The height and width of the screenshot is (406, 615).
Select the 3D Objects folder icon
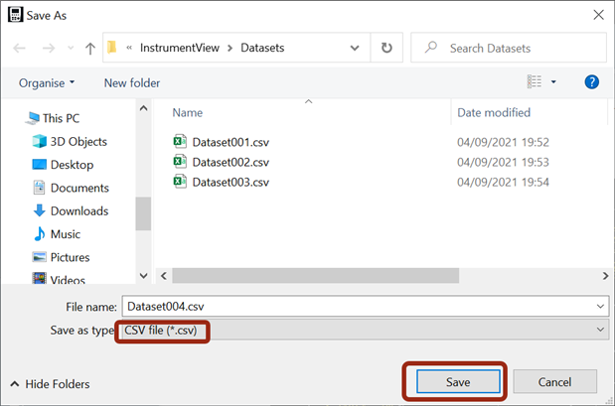[x=40, y=141]
